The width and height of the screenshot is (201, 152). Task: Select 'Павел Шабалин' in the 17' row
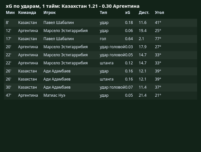(59, 39)
